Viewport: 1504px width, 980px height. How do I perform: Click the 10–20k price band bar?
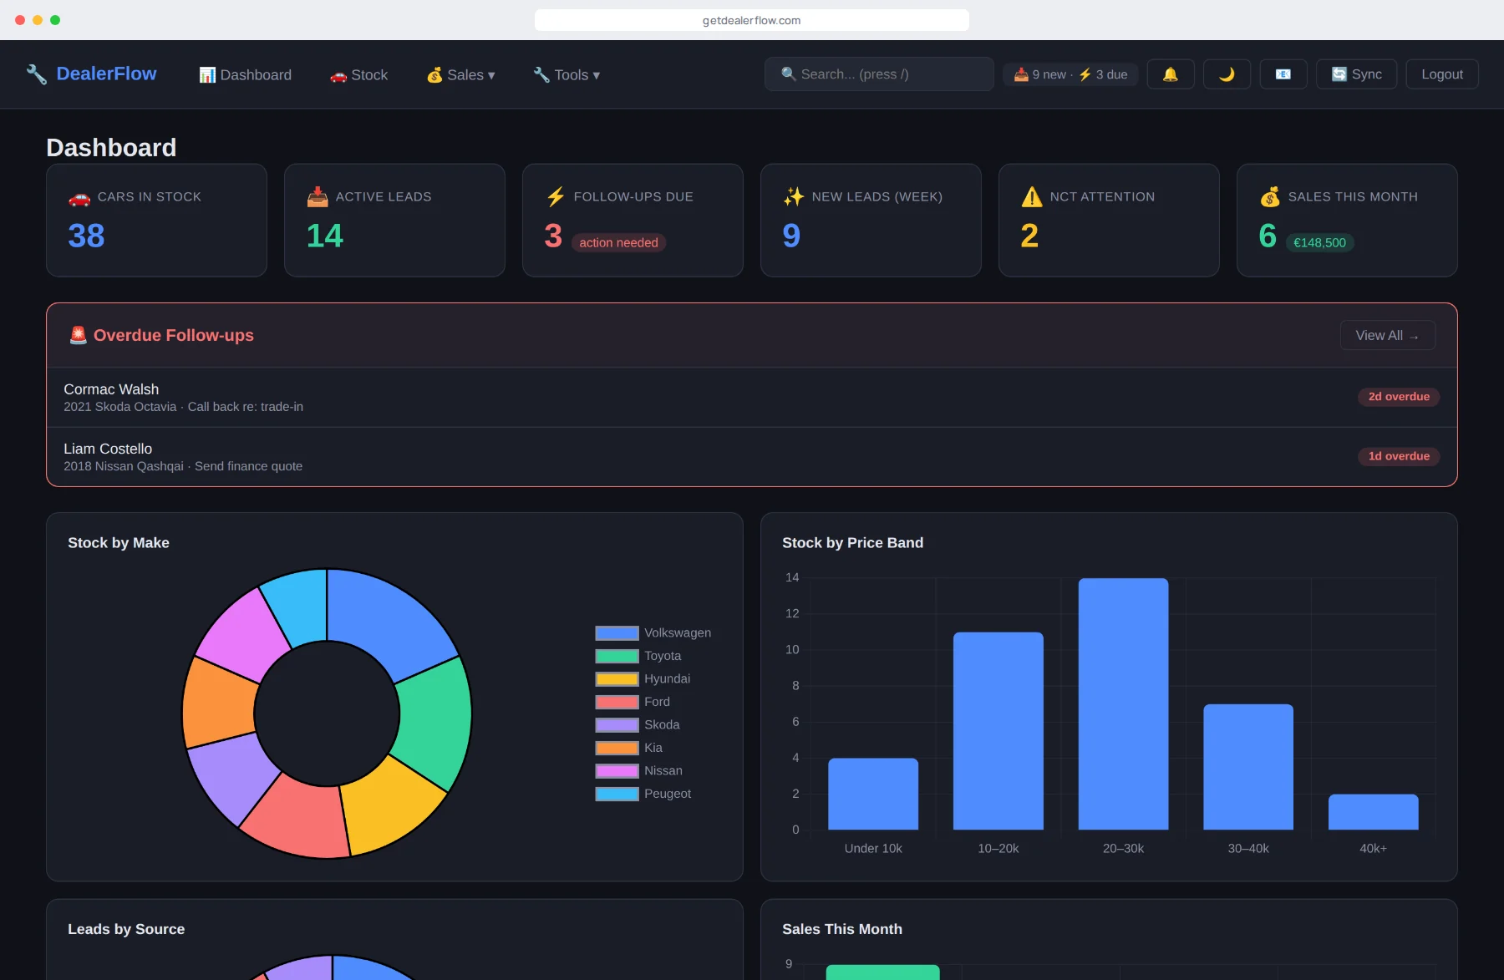pyautogui.click(x=998, y=731)
